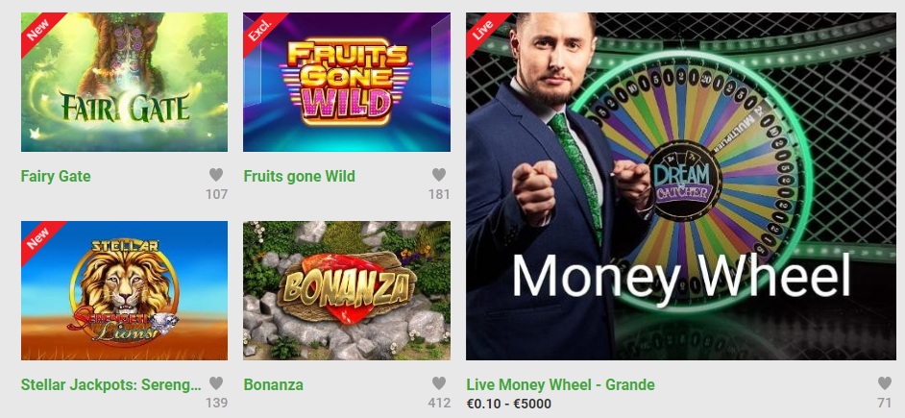Viewport: 905px width, 418px height.
Task: Click the red New ribbon on Fairy Gate
Action: (38, 29)
